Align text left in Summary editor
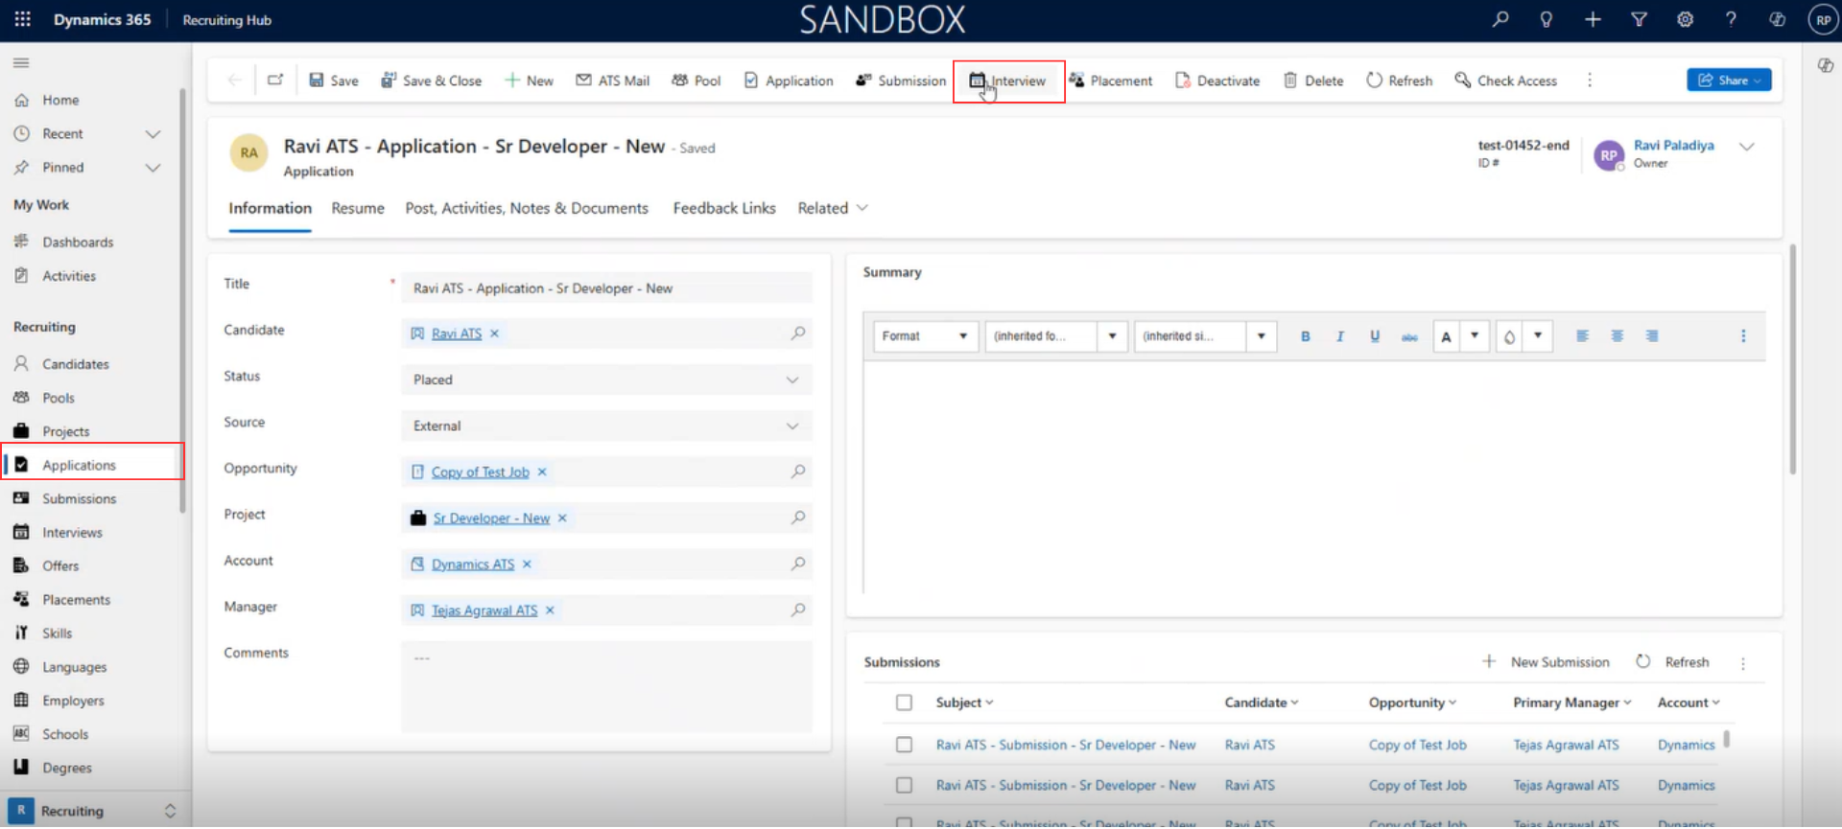 [x=1582, y=336]
